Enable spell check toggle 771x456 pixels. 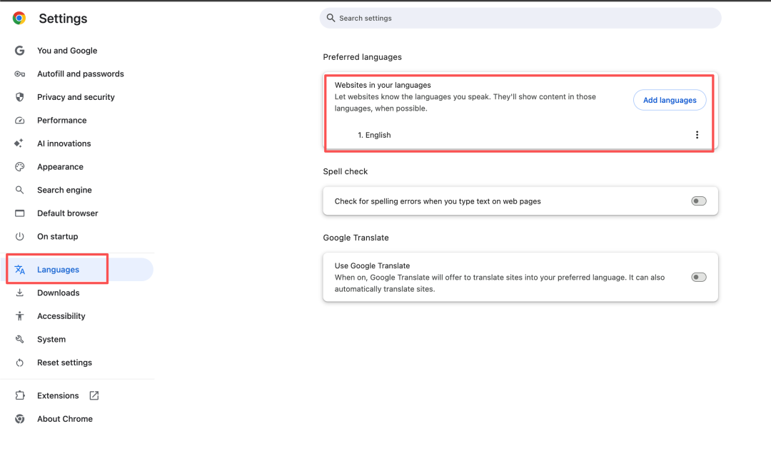[x=698, y=201]
